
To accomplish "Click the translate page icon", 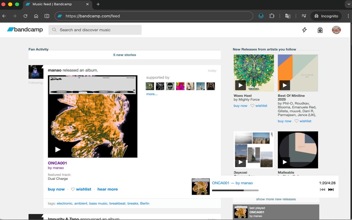I will click(288, 16).
